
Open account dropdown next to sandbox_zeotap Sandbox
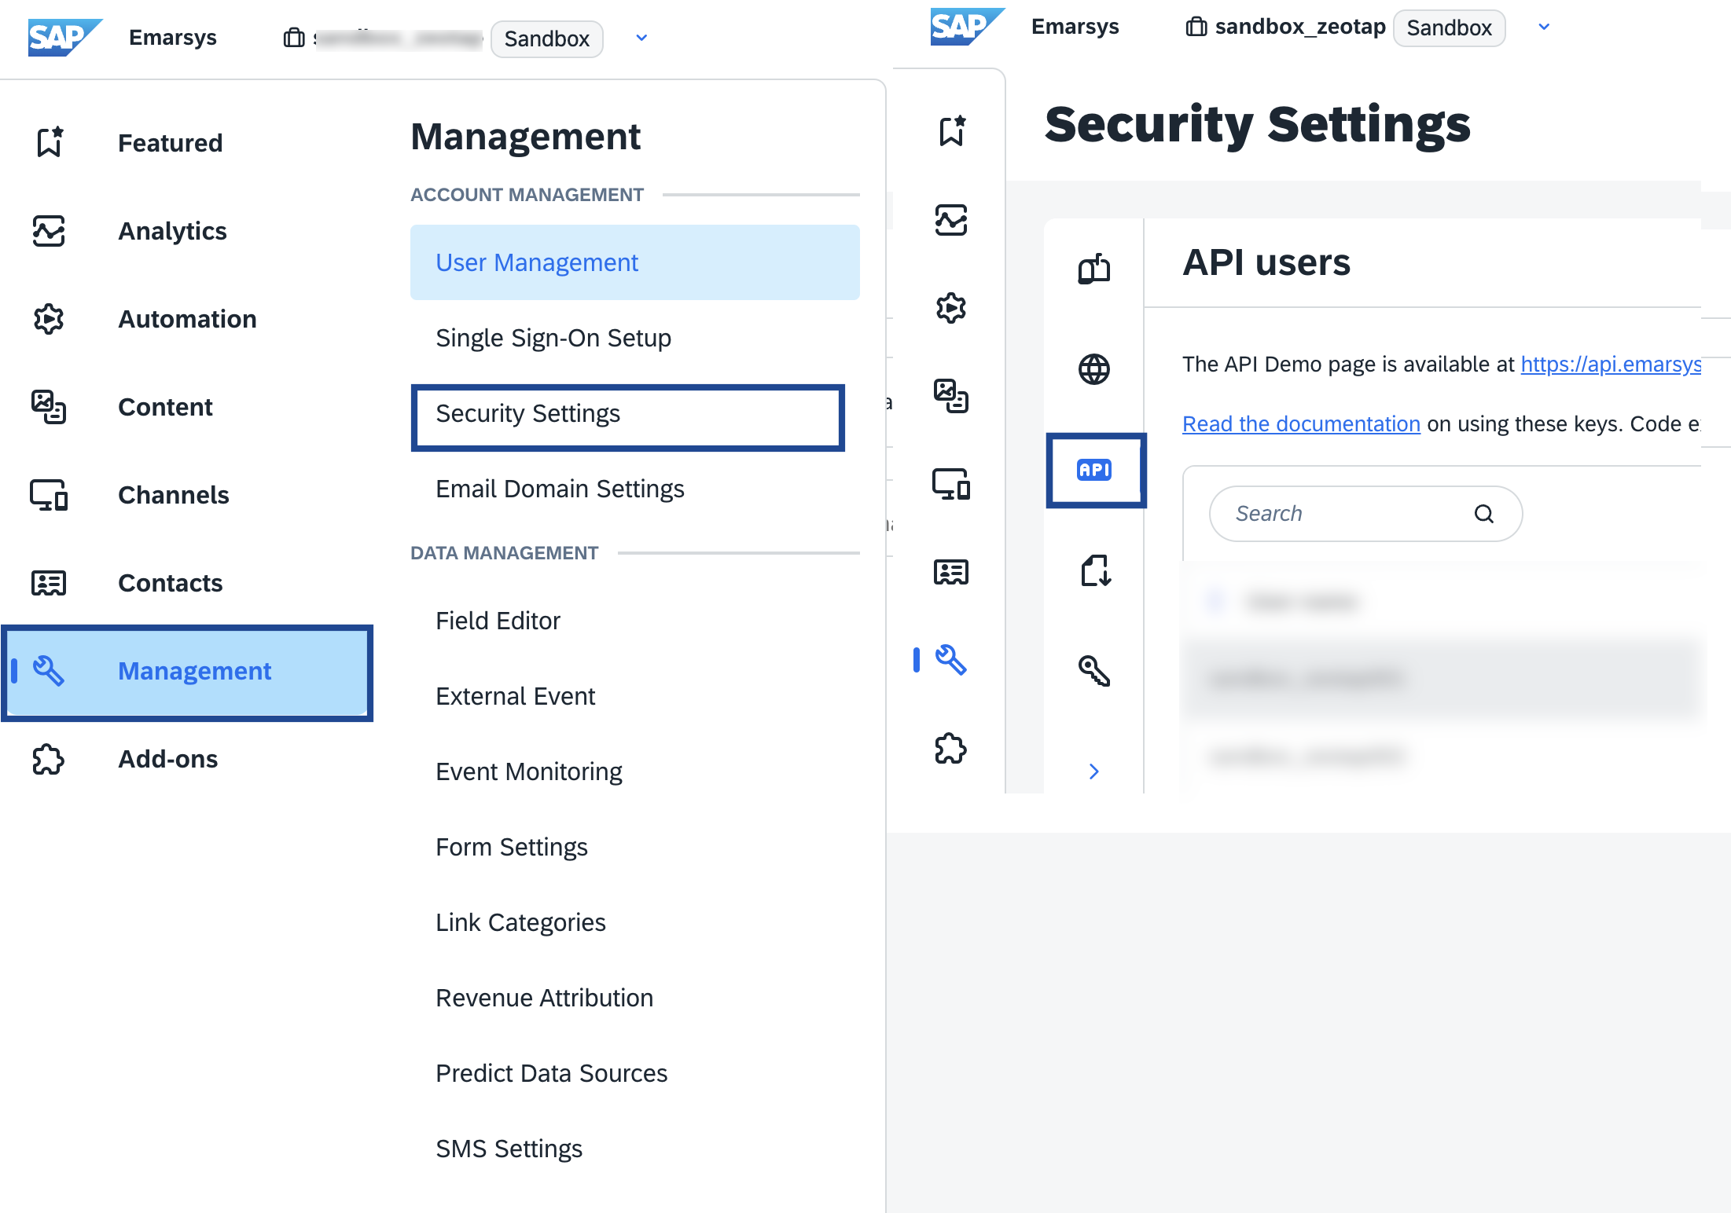point(1544,27)
